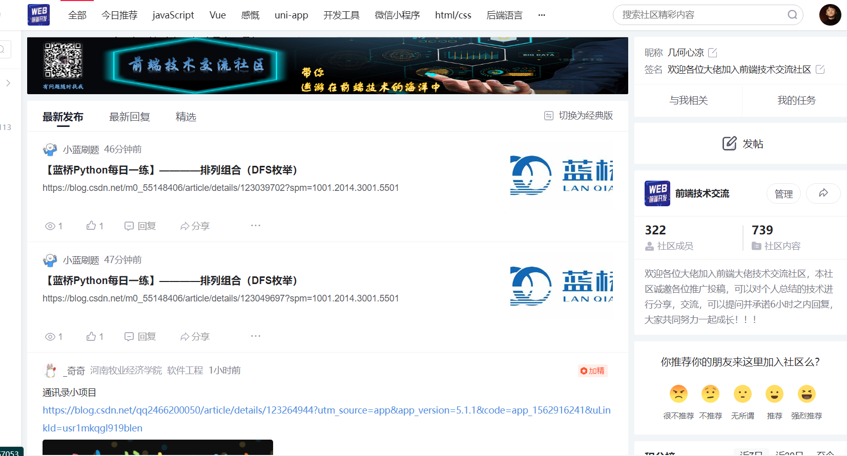Open the 今日推荐 category
This screenshot has width=847, height=456.
[x=119, y=15]
